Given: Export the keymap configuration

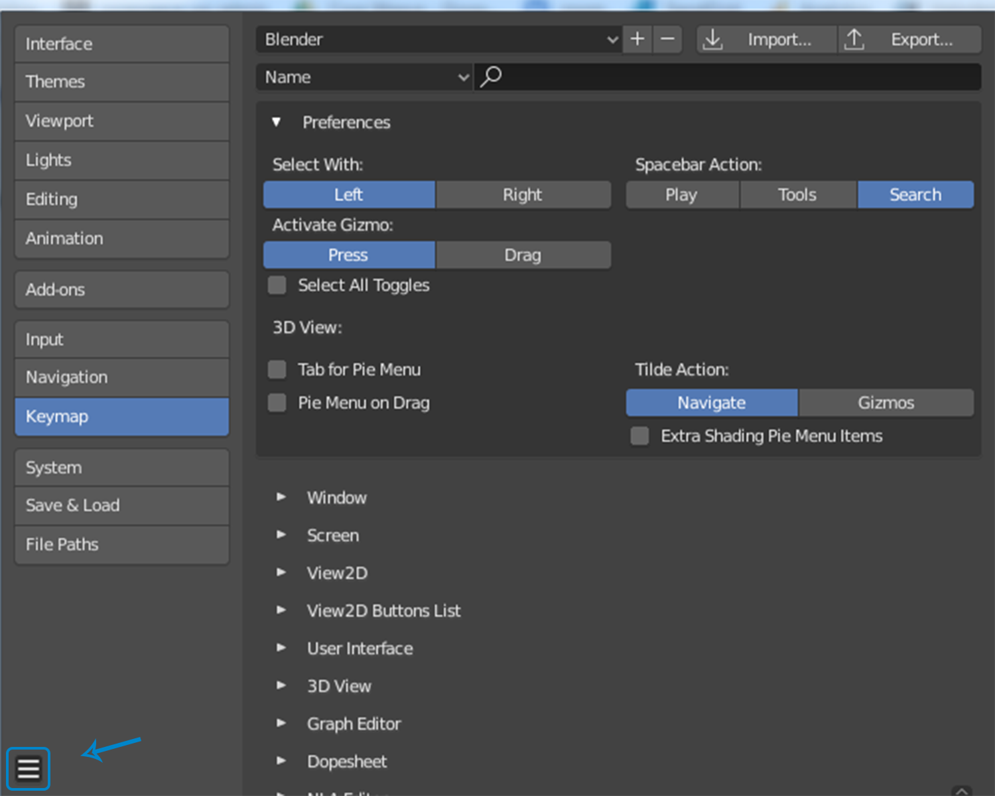Looking at the screenshot, I should (x=909, y=40).
